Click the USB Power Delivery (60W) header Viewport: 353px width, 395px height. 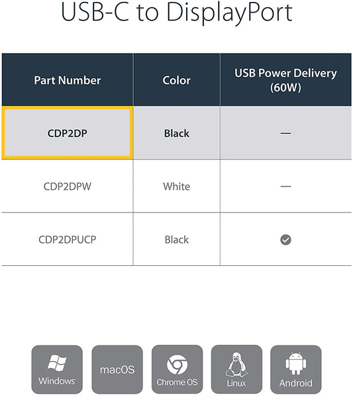pyautogui.click(x=285, y=80)
